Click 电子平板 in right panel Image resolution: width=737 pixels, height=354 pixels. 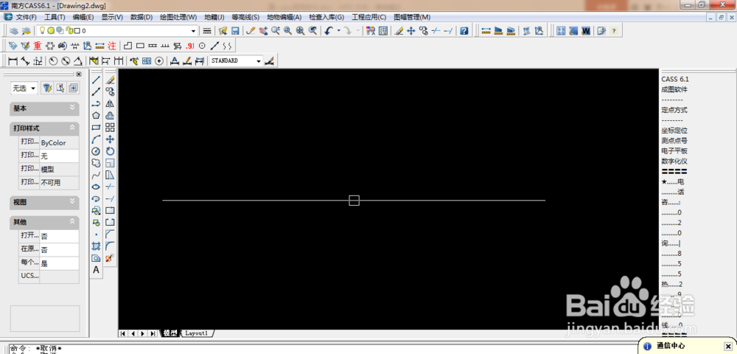pyautogui.click(x=674, y=151)
